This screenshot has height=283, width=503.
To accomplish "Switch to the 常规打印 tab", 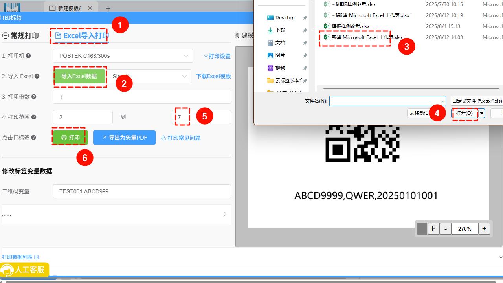I will pyautogui.click(x=20, y=36).
